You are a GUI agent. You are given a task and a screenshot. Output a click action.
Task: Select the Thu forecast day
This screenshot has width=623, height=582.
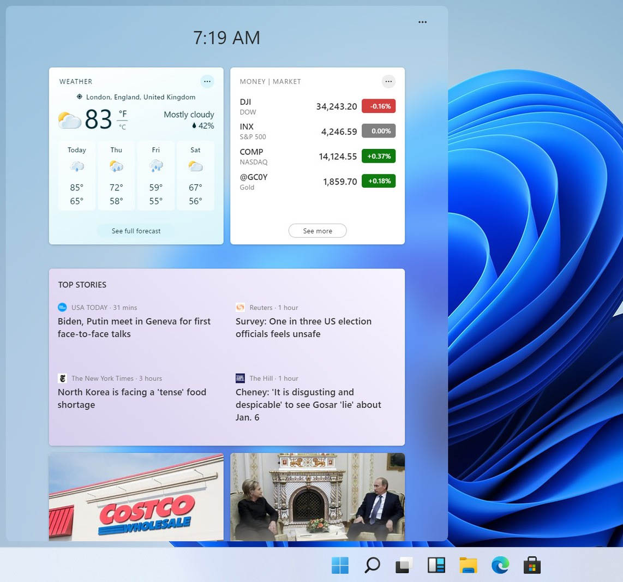(116, 176)
